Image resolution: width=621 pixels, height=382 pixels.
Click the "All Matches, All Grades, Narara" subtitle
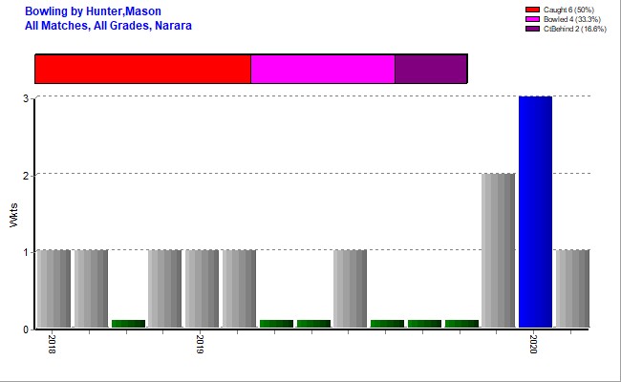(x=108, y=26)
